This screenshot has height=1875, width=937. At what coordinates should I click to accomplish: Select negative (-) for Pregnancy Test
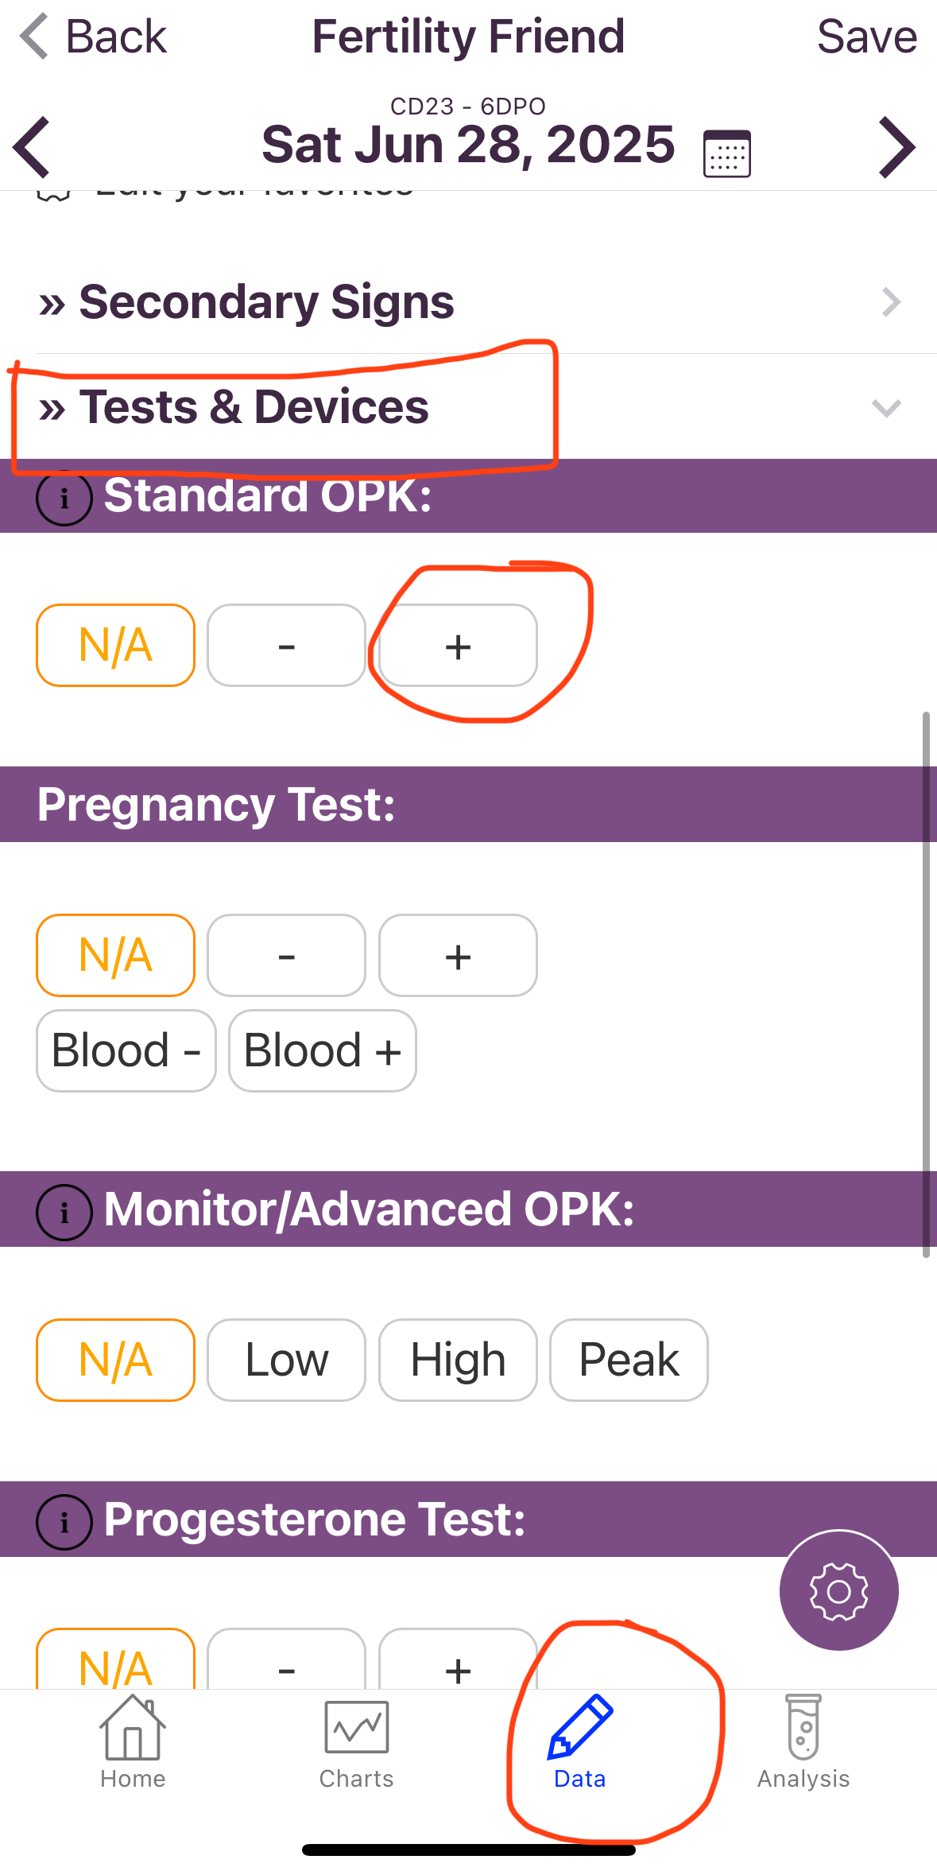tap(286, 956)
